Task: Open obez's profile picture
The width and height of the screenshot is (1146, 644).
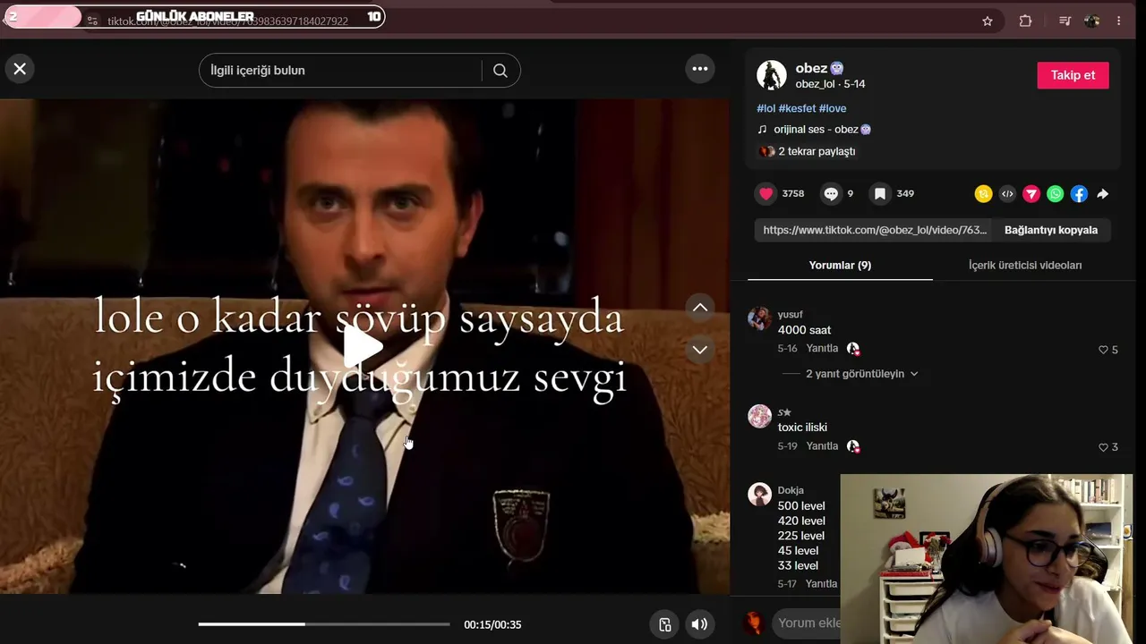Action: (x=772, y=75)
